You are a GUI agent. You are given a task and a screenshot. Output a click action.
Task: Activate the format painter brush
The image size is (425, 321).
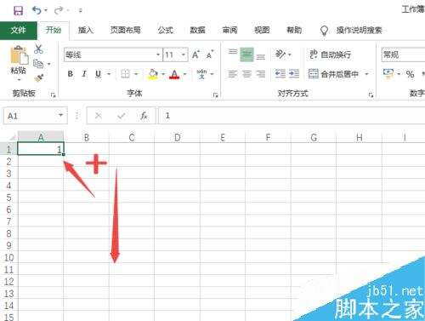coord(39,77)
